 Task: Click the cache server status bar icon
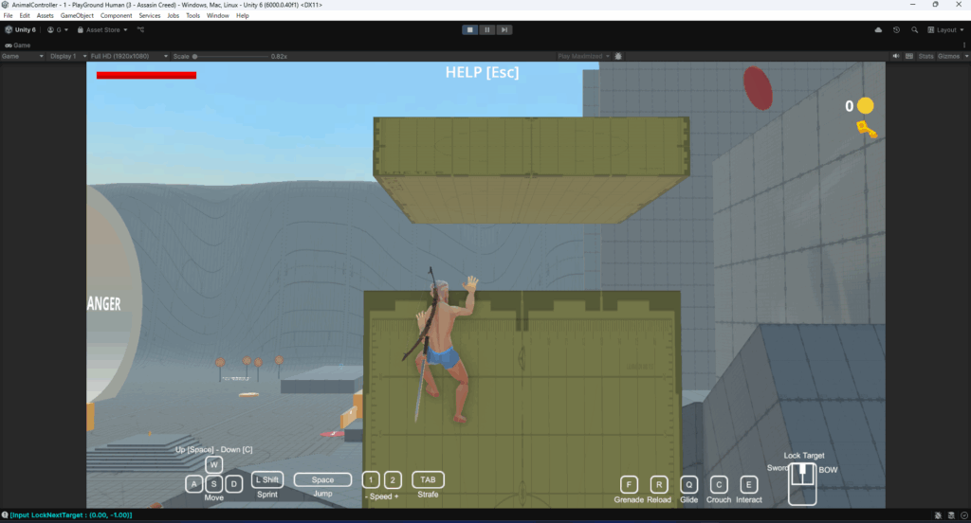point(951,515)
